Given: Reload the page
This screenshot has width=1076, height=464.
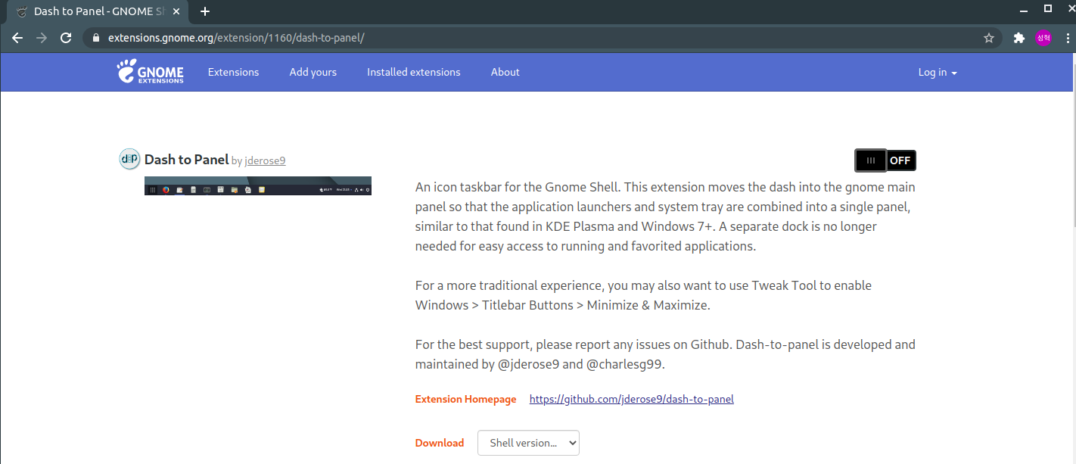Looking at the screenshot, I should [66, 38].
